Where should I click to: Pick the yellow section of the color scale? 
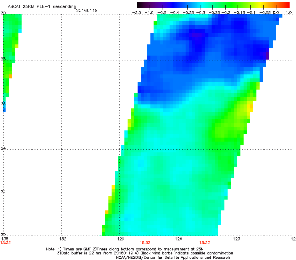(x=262, y=5)
